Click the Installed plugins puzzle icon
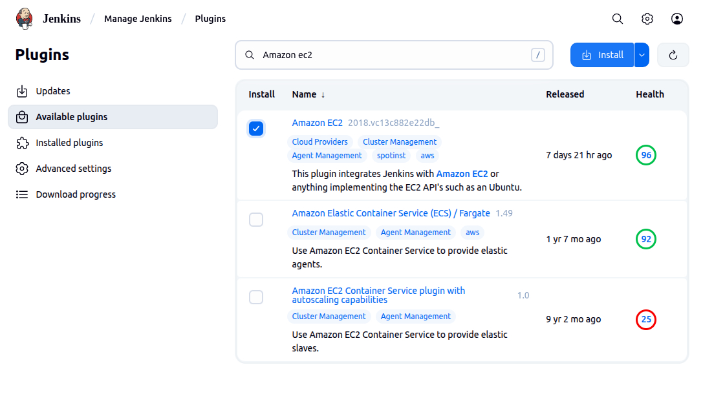The height and width of the screenshot is (396, 703). pos(22,143)
